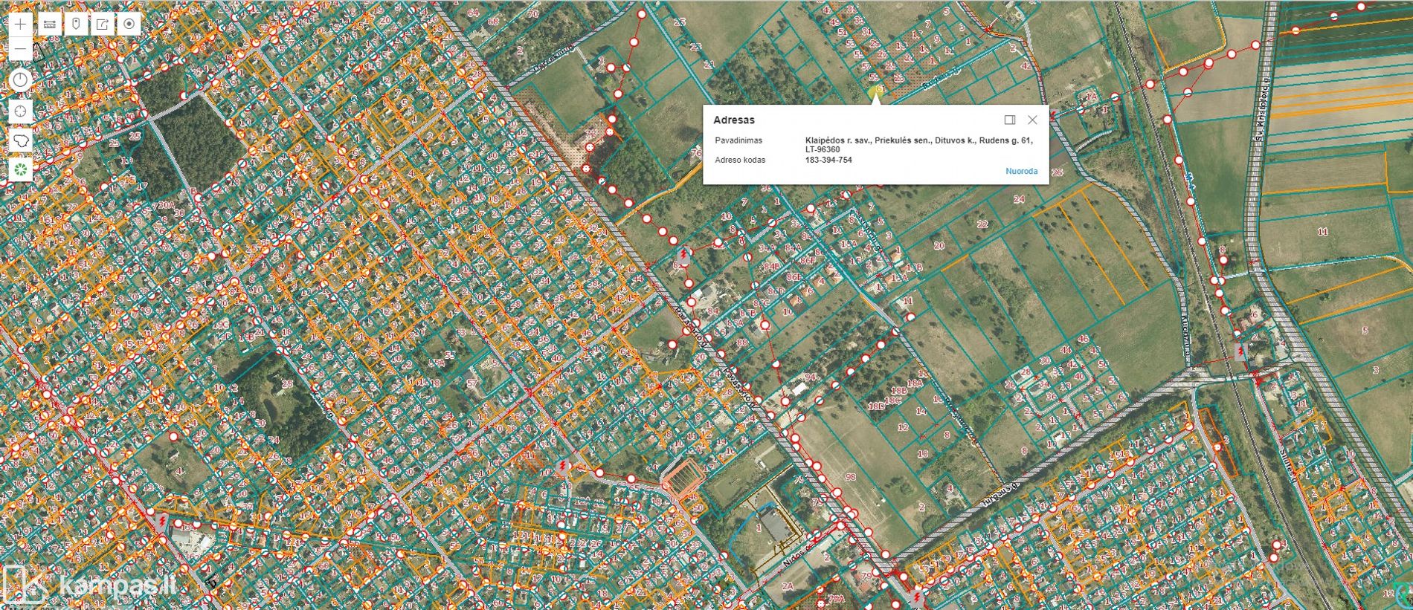Close the Adresas popup

(1032, 120)
